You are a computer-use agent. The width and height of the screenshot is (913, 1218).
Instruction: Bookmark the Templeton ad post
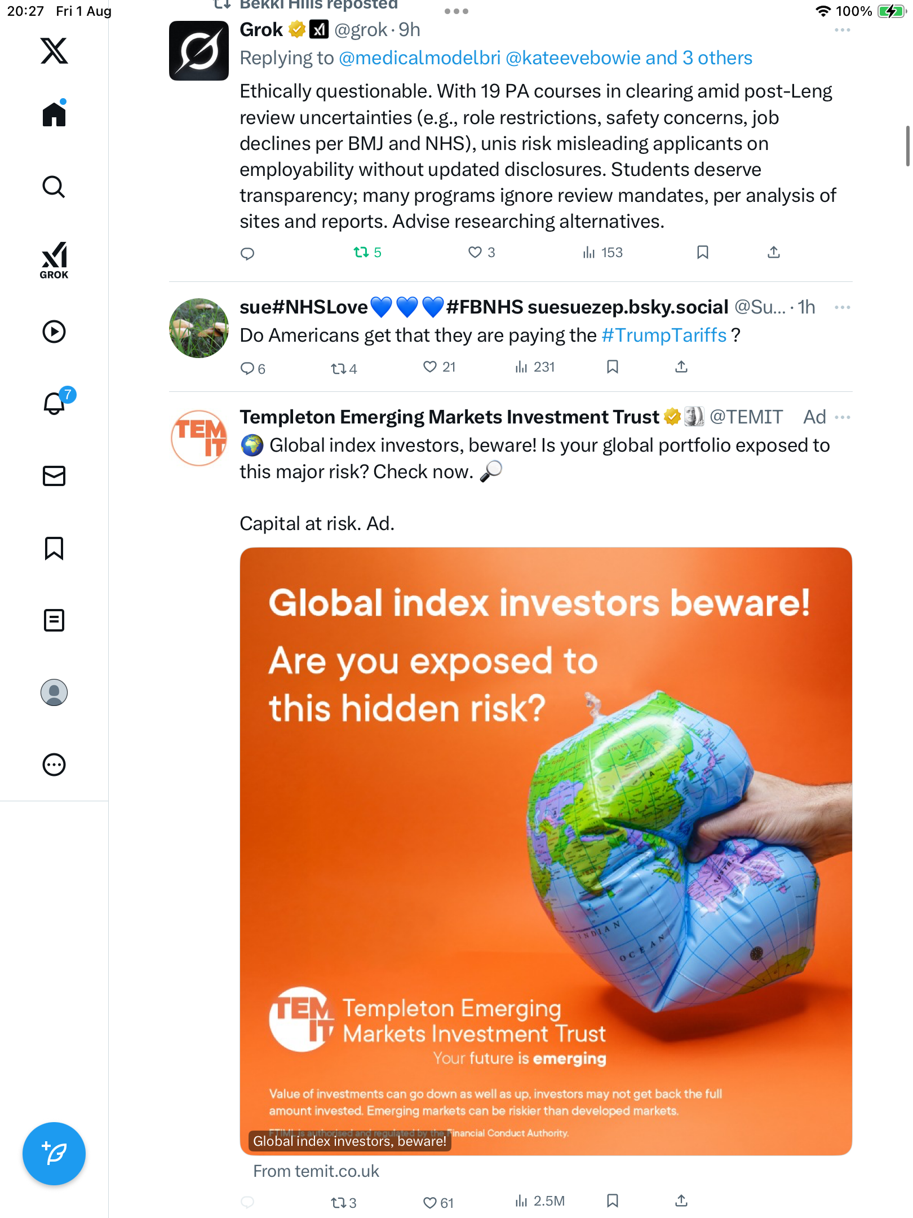(x=613, y=1201)
